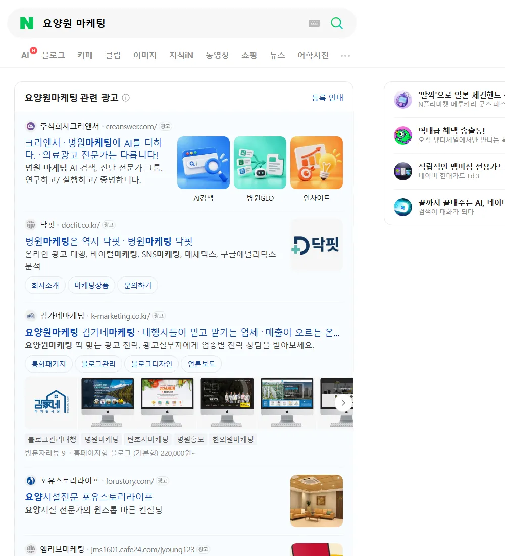Image resolution: width=505 pixels, height=556 pixels.
Task: Click the blue AI chat round icon
Action: (x=403, y=207)
